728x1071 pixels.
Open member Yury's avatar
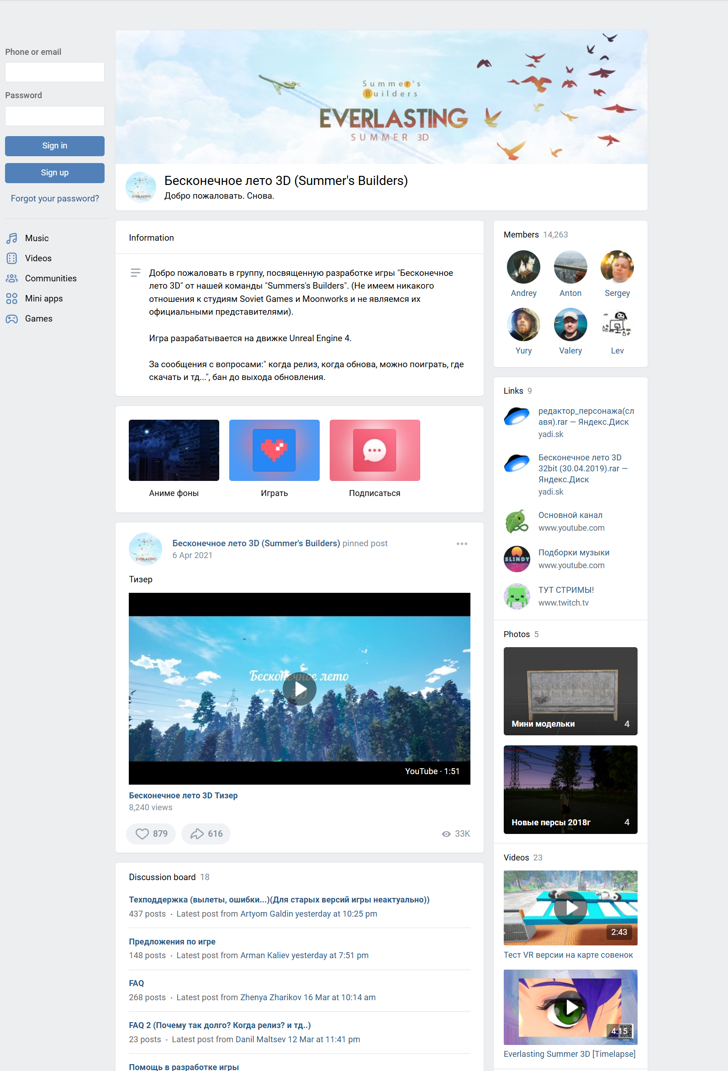(523, 324)
